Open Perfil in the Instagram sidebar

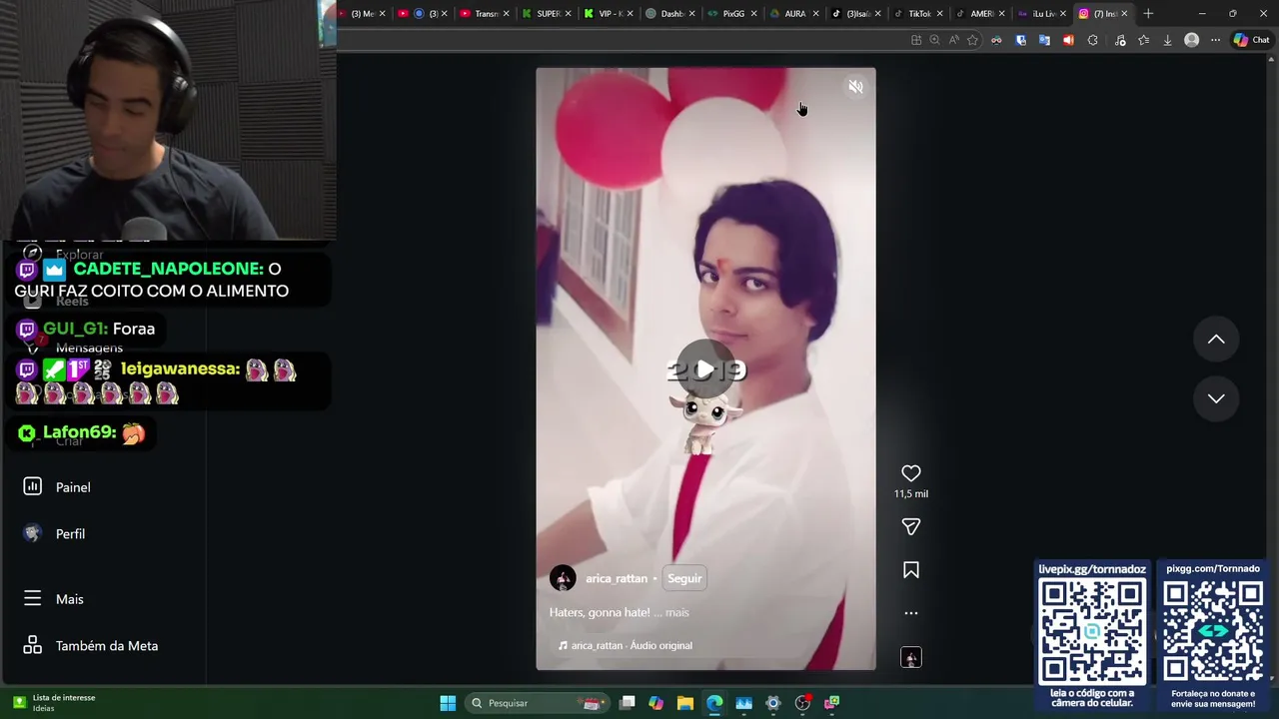pyautogui.click(x=55, y=534)
